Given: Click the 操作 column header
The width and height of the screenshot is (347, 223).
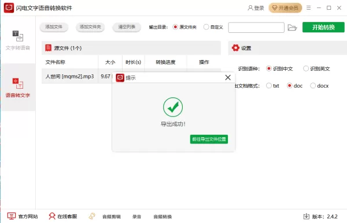Looking at the screenshot, I should point(204,62).
